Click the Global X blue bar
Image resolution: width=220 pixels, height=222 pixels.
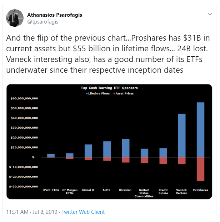click(88, 151)
